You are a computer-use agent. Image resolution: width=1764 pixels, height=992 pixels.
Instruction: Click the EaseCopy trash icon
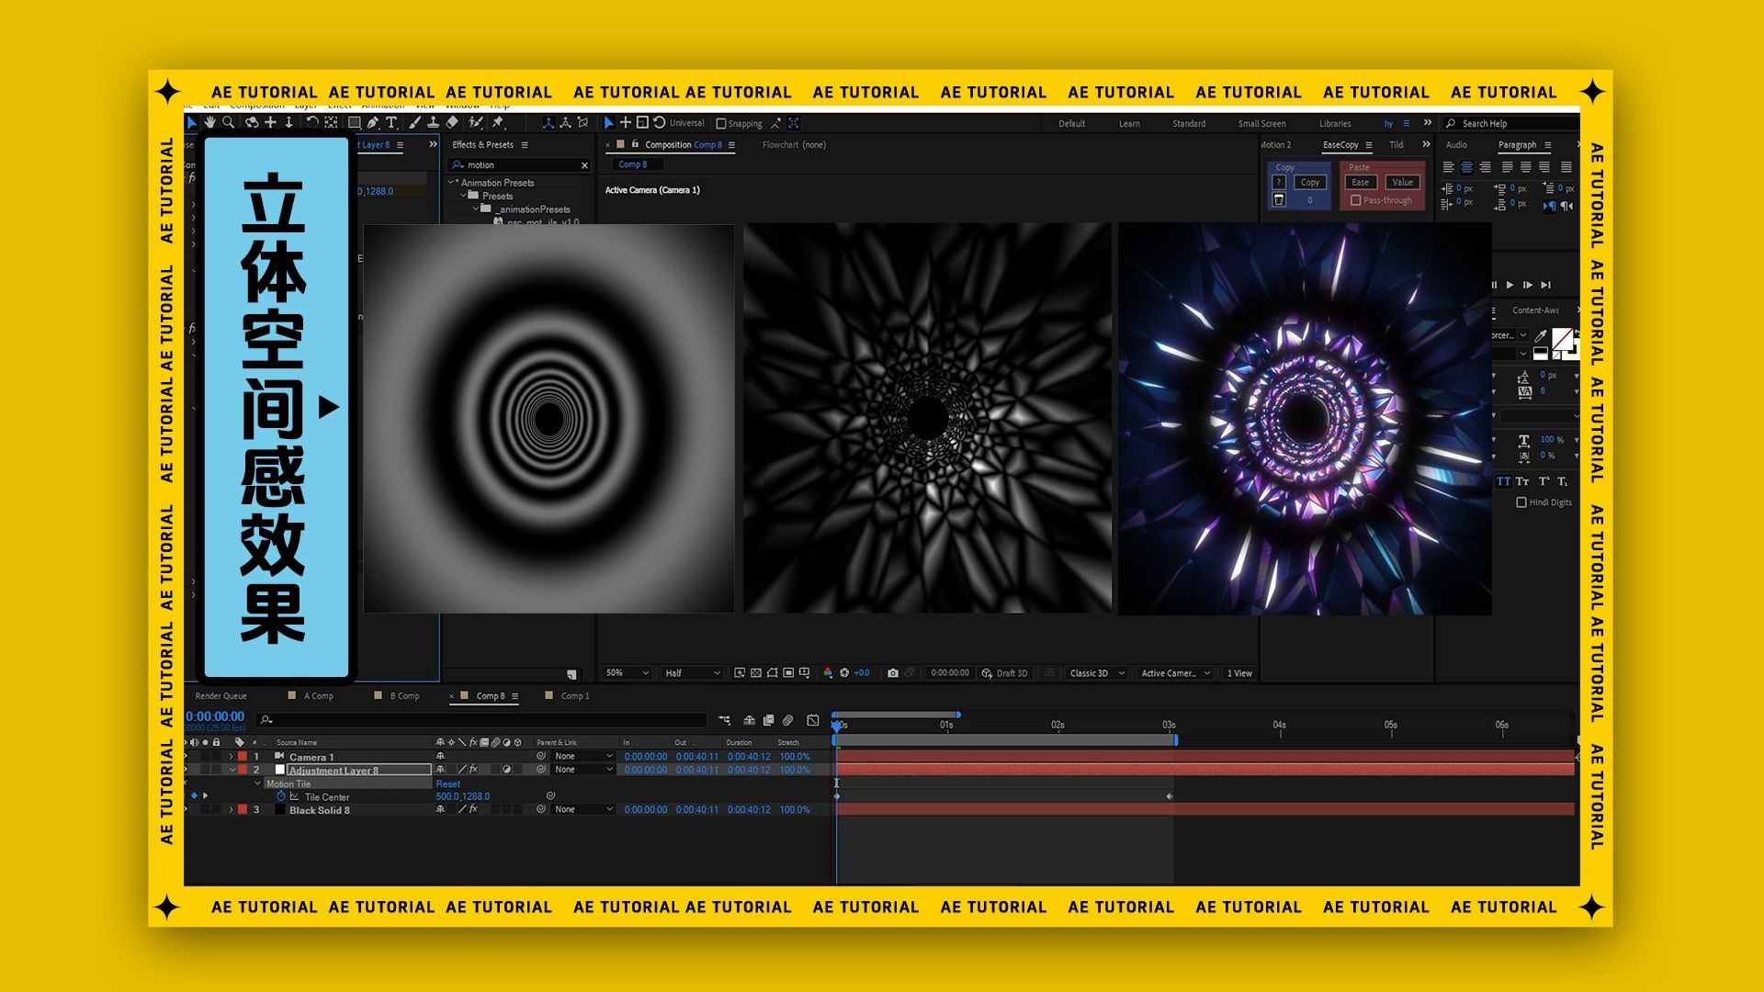click(1279, 200)
